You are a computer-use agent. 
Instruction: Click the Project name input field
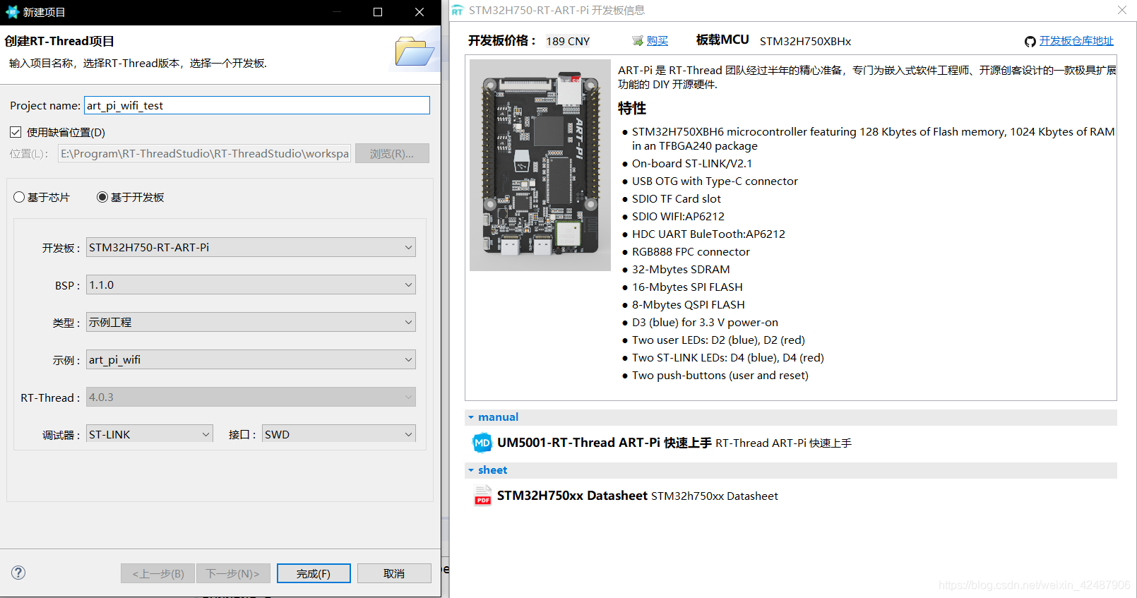(x=257, y=105)
